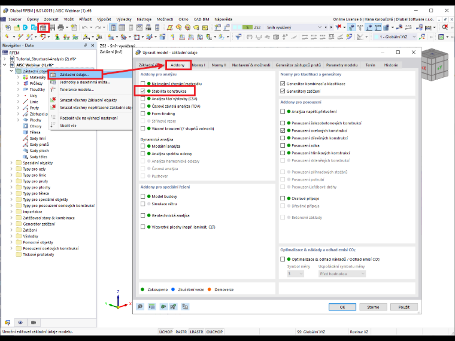The height and width of the screenshot is (341, 455).
Task: Uncheck the Stabilita konstrukce checkbox
Action: [142, 91]
